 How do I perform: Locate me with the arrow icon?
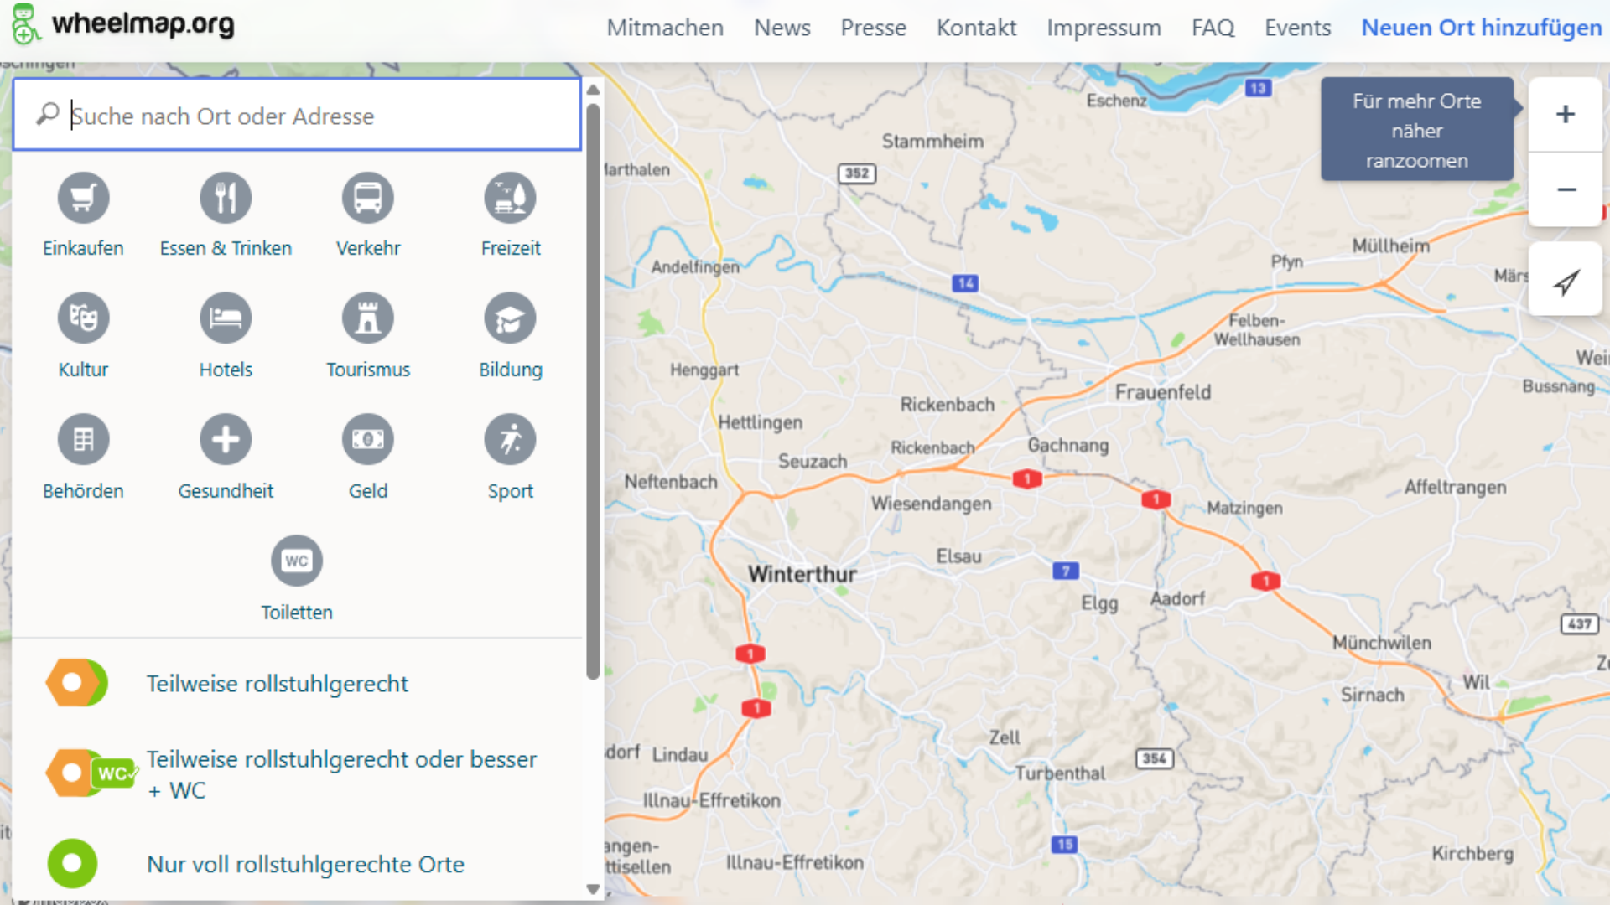coord(1566,281)
